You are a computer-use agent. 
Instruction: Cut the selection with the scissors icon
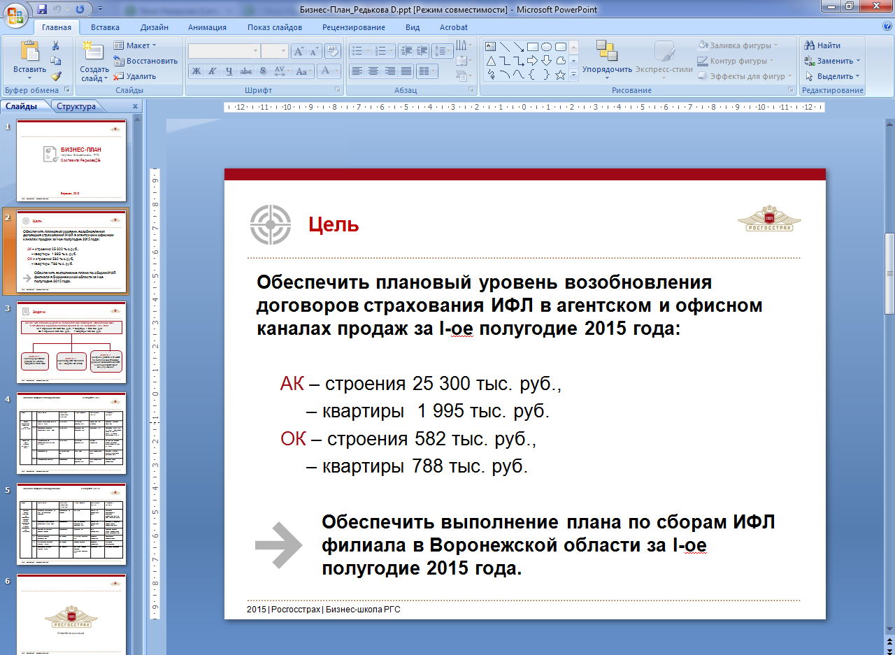[56, 45]
